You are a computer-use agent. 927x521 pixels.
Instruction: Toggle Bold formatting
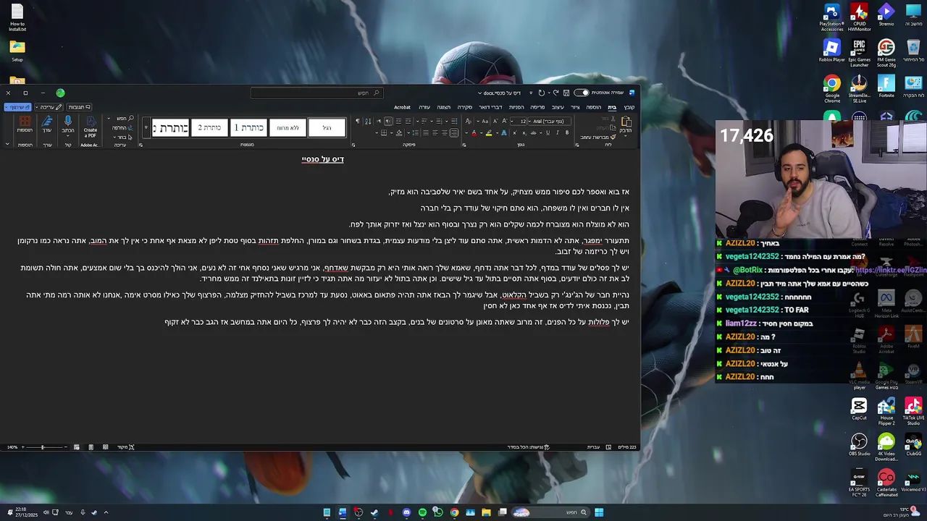[567, 133]
